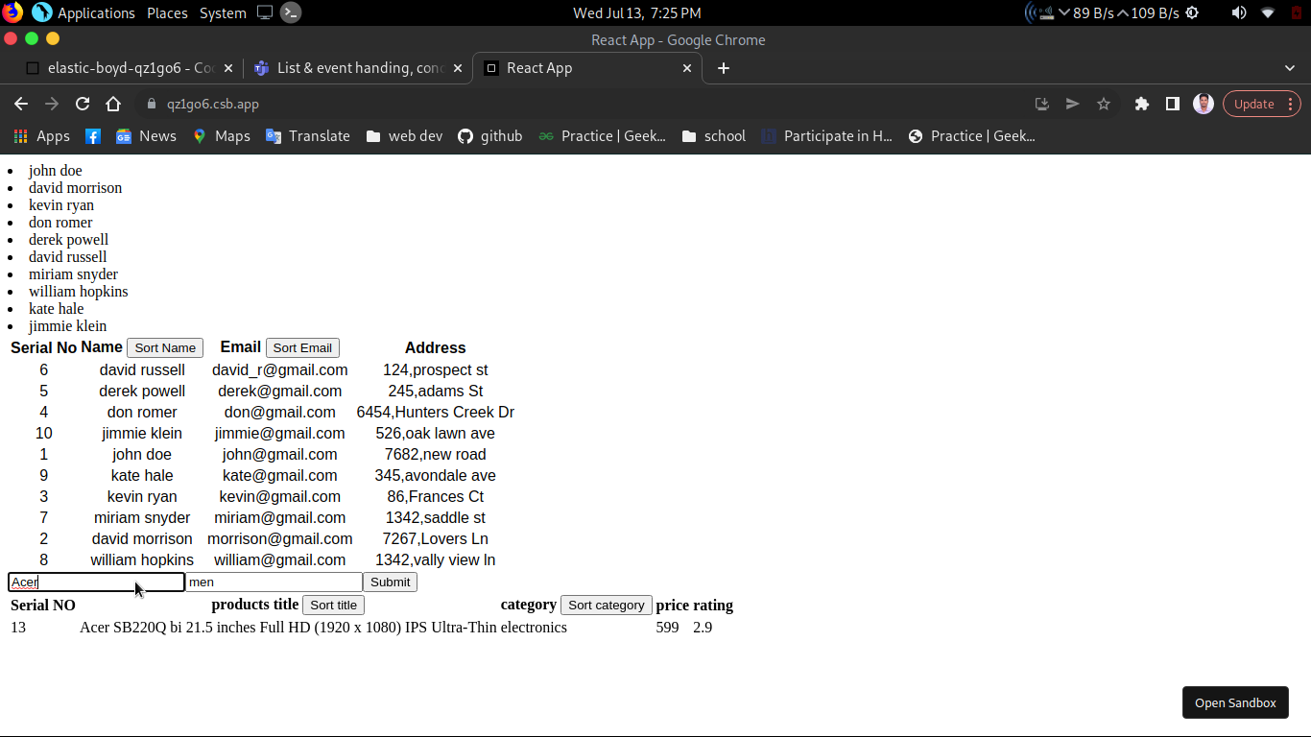This screenshot has width=1311, height=737.
Task: Click the show desktop monitor icon
Action: (265, 12)
